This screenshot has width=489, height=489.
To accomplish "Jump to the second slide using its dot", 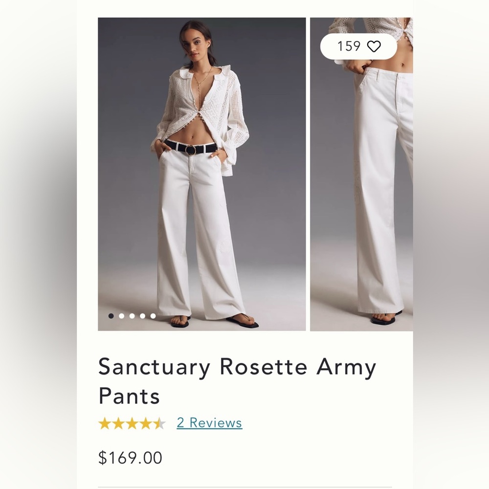I will pyautogui.click(x=122, y=317).
